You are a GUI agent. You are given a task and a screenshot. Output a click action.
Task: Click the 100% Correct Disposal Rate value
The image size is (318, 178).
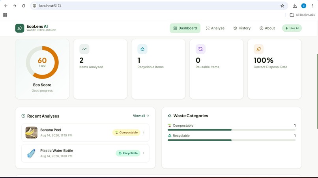pos(264,60)
